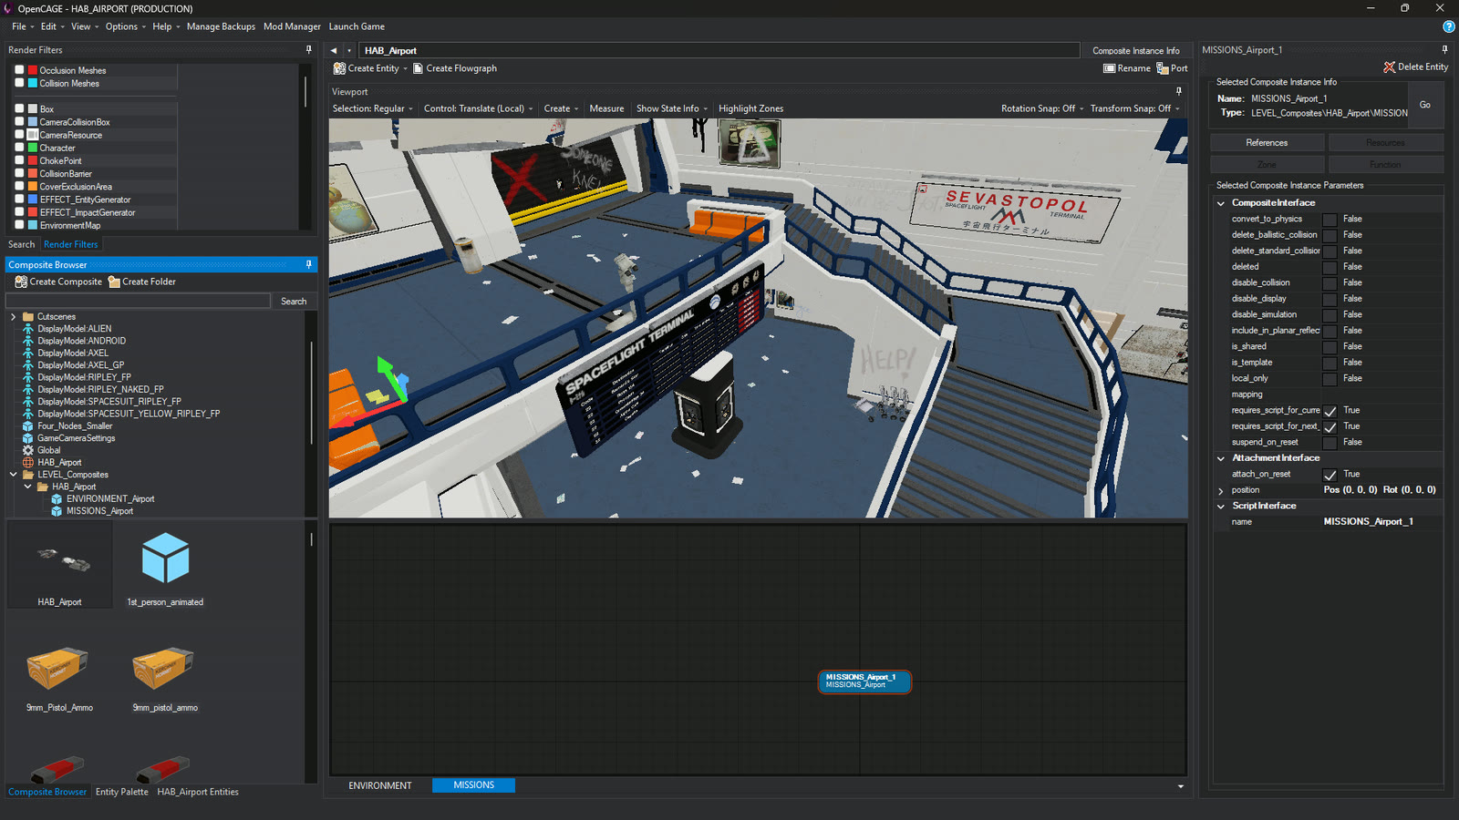Viewport: 1459px width, 820px height.
Task: Switch to the ENVIRONMENT tab
Action: tap(380, 785)
